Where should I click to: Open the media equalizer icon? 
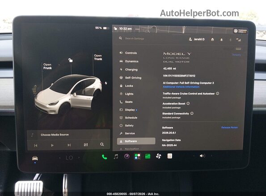[x=86, y=145]
